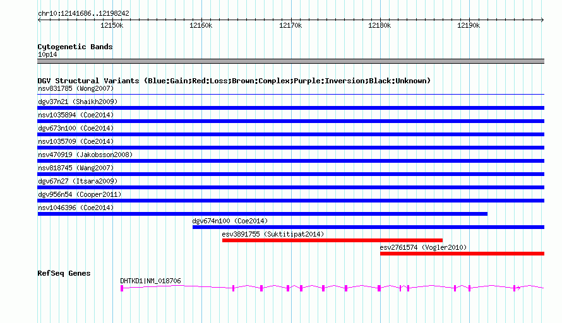Click the 12150k ruler tick label
This screenshot has height=323, width=562.
pyautogui.click(x=112, y=25)
